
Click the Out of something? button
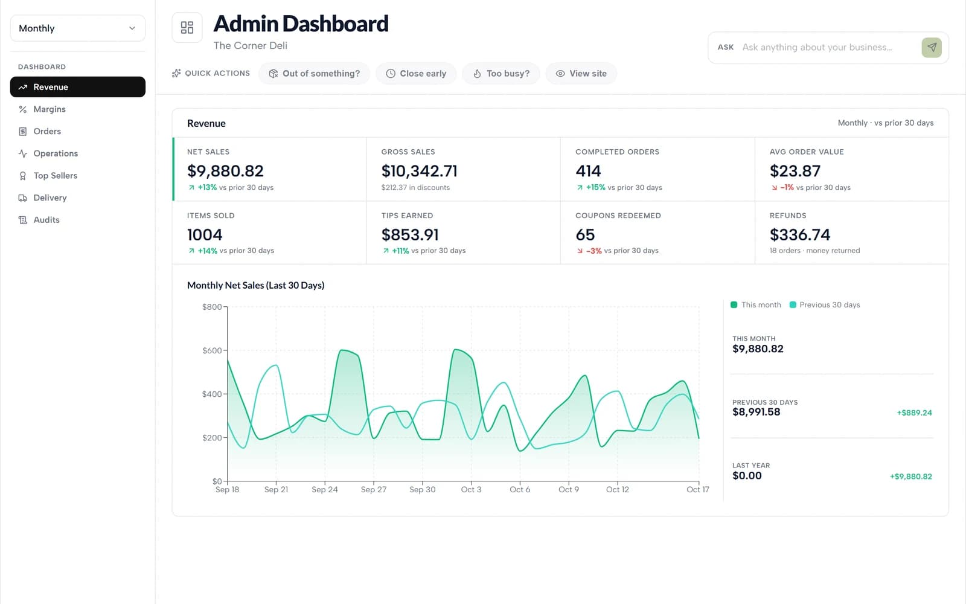[x=314, y=73]
